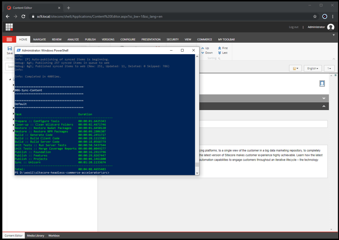Click the Sitecore launchpad grid icon
This screenshot has width=339, height=240.
9,27
